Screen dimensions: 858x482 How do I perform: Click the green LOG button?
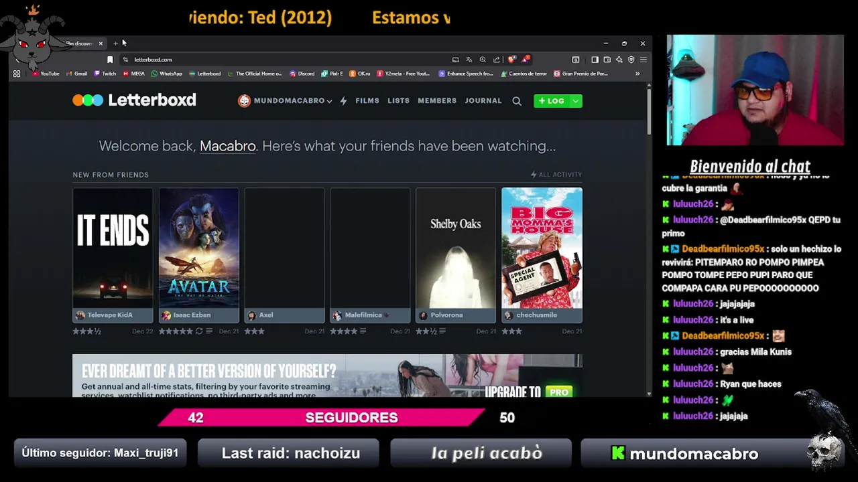(552, 101)
